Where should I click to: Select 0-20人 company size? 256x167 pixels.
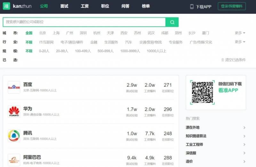coord(44,51)
